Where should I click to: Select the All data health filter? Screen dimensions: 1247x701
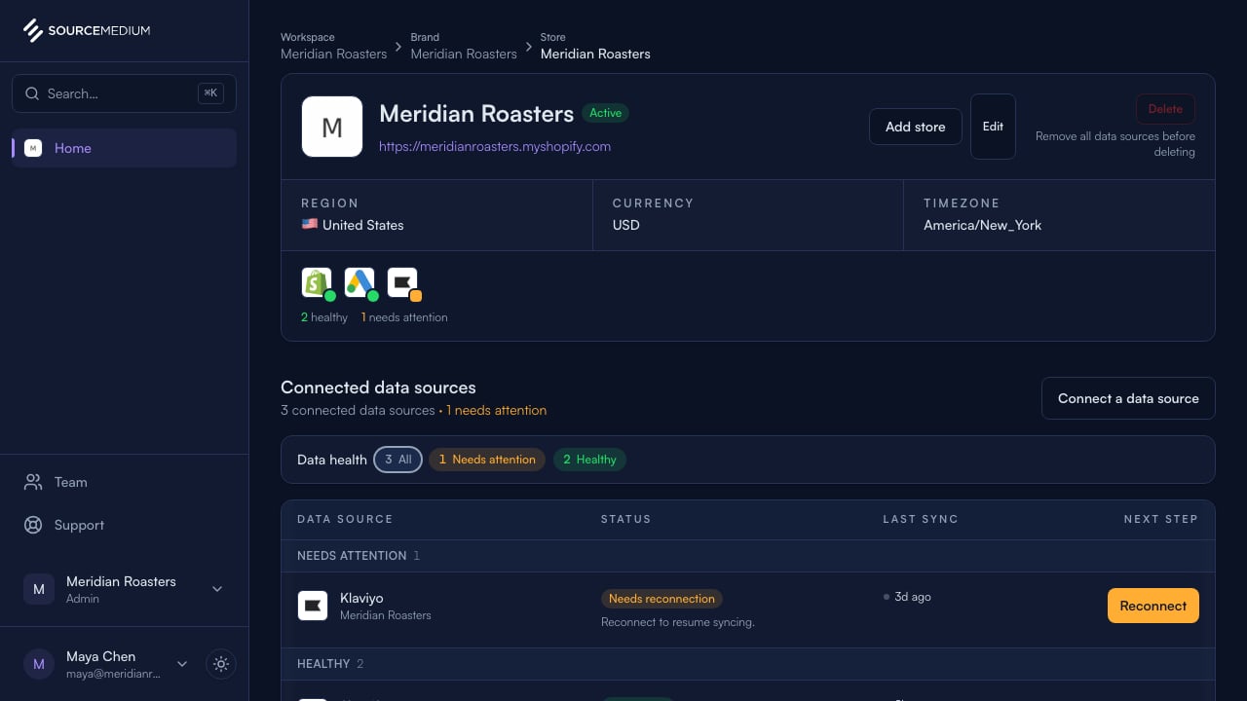coord(397,460)
